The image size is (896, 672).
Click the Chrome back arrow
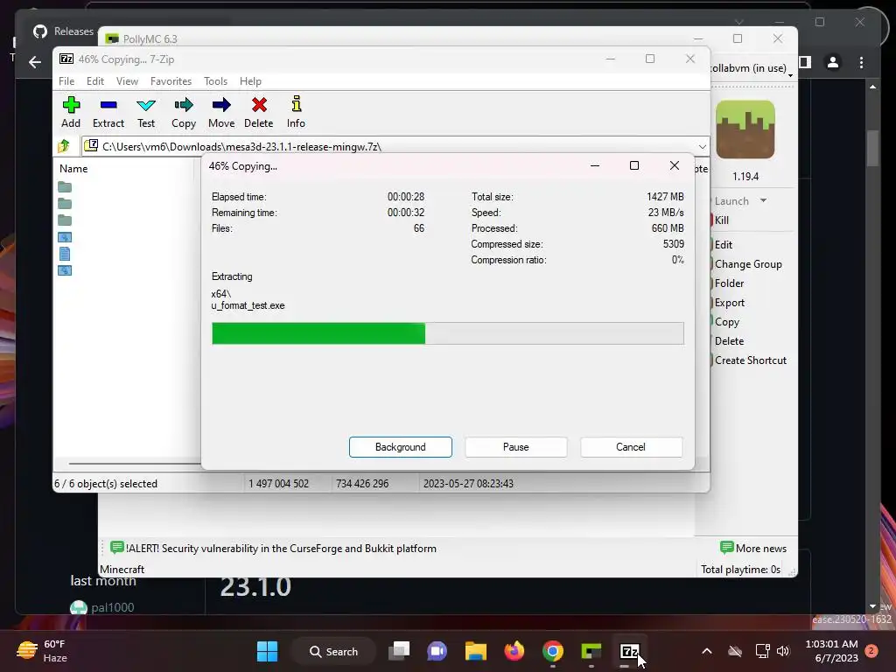(35, 62)
